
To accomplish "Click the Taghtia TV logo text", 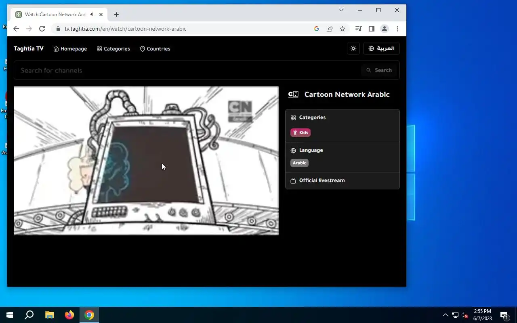I will click(x=29, y=48).
